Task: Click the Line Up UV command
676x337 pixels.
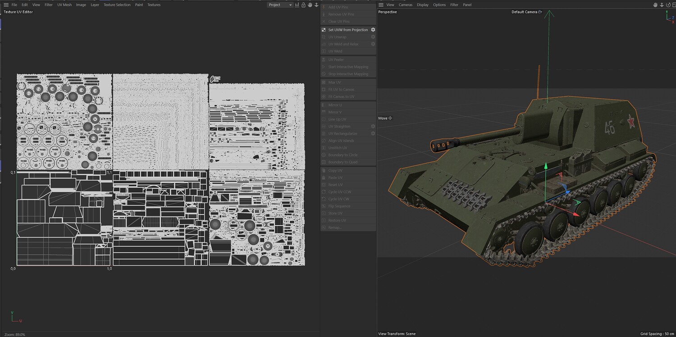Action: pyautogui.click(x=348, y=119)
